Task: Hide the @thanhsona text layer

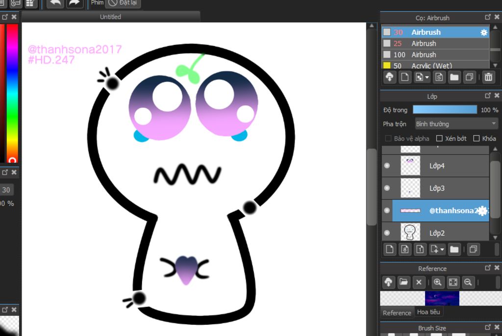Action: [x=387, y=211]
